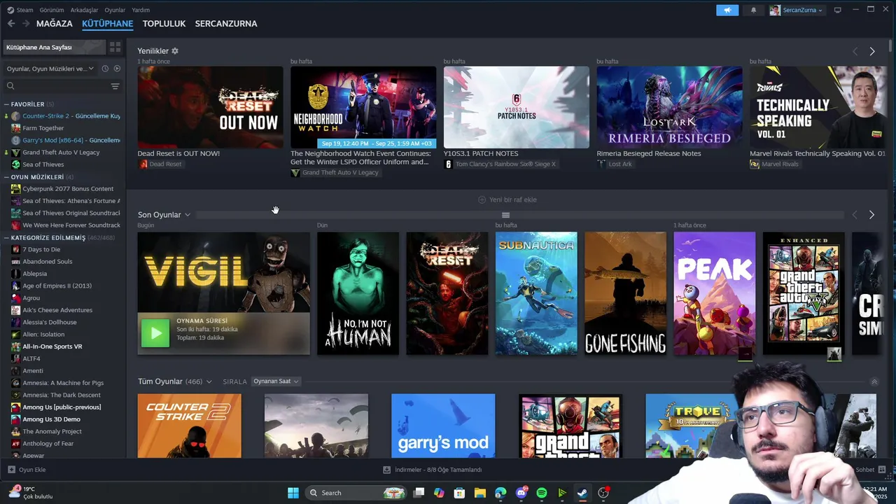Open the Oyunlar menu

pyautogui.click(x=115, y=10)
